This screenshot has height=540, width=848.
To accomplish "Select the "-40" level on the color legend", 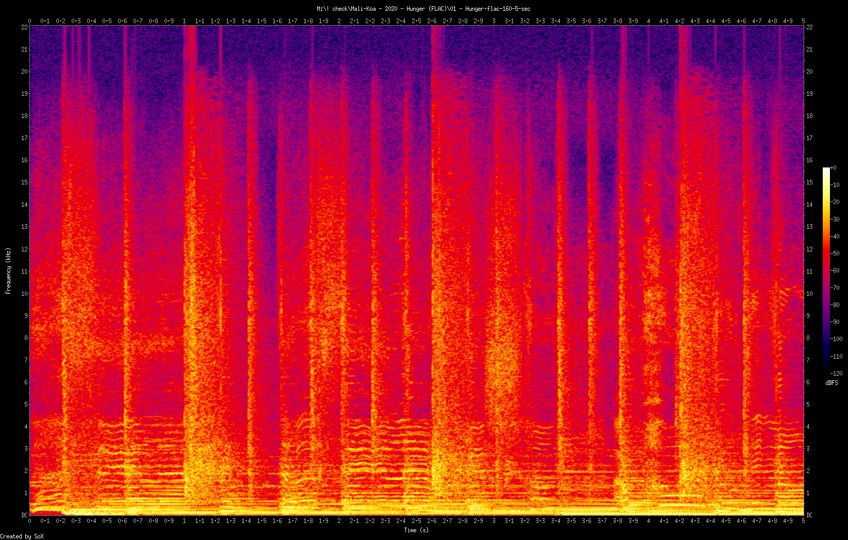I will (836, 237).
